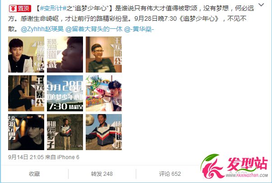The height and width of the screenshot is (183, 272).
Task: Open the 9月14日 21:05 timestamp link
Action: 26,157
